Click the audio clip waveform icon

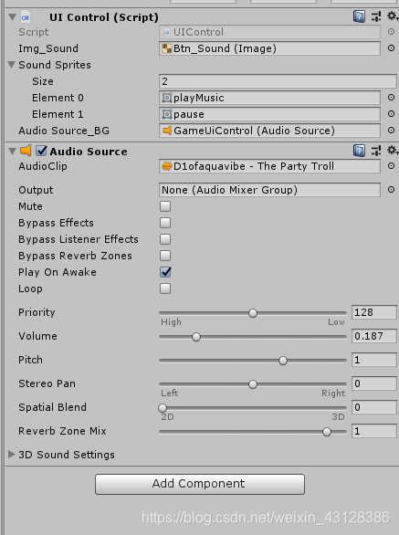tap(167, 166)
